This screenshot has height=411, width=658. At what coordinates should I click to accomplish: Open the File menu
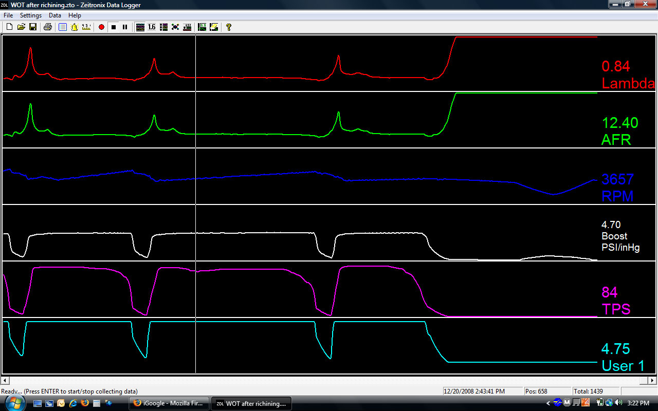pos(8,15)
